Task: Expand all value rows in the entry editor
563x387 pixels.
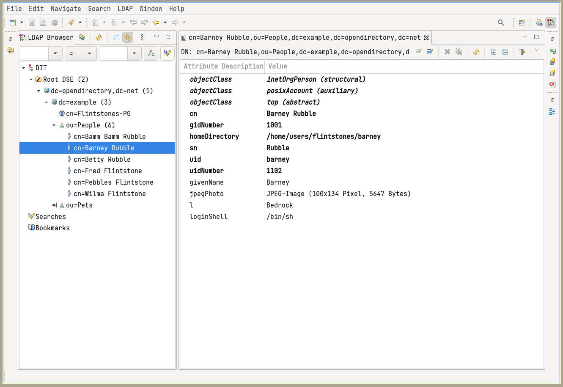Action: pyautogui.click(x=493, y=51)
